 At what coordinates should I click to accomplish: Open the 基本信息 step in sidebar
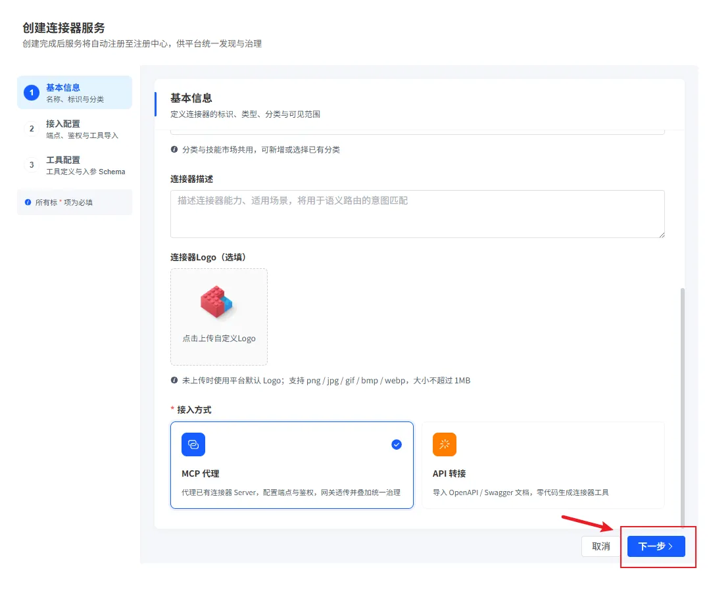(74, 92)
